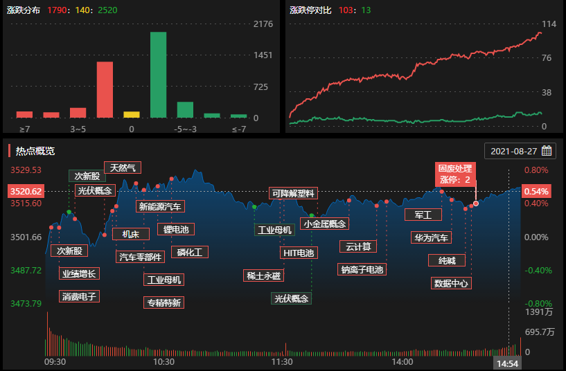
Task: Select the 锂电池 tag on the chart
Action: [176, 229]
